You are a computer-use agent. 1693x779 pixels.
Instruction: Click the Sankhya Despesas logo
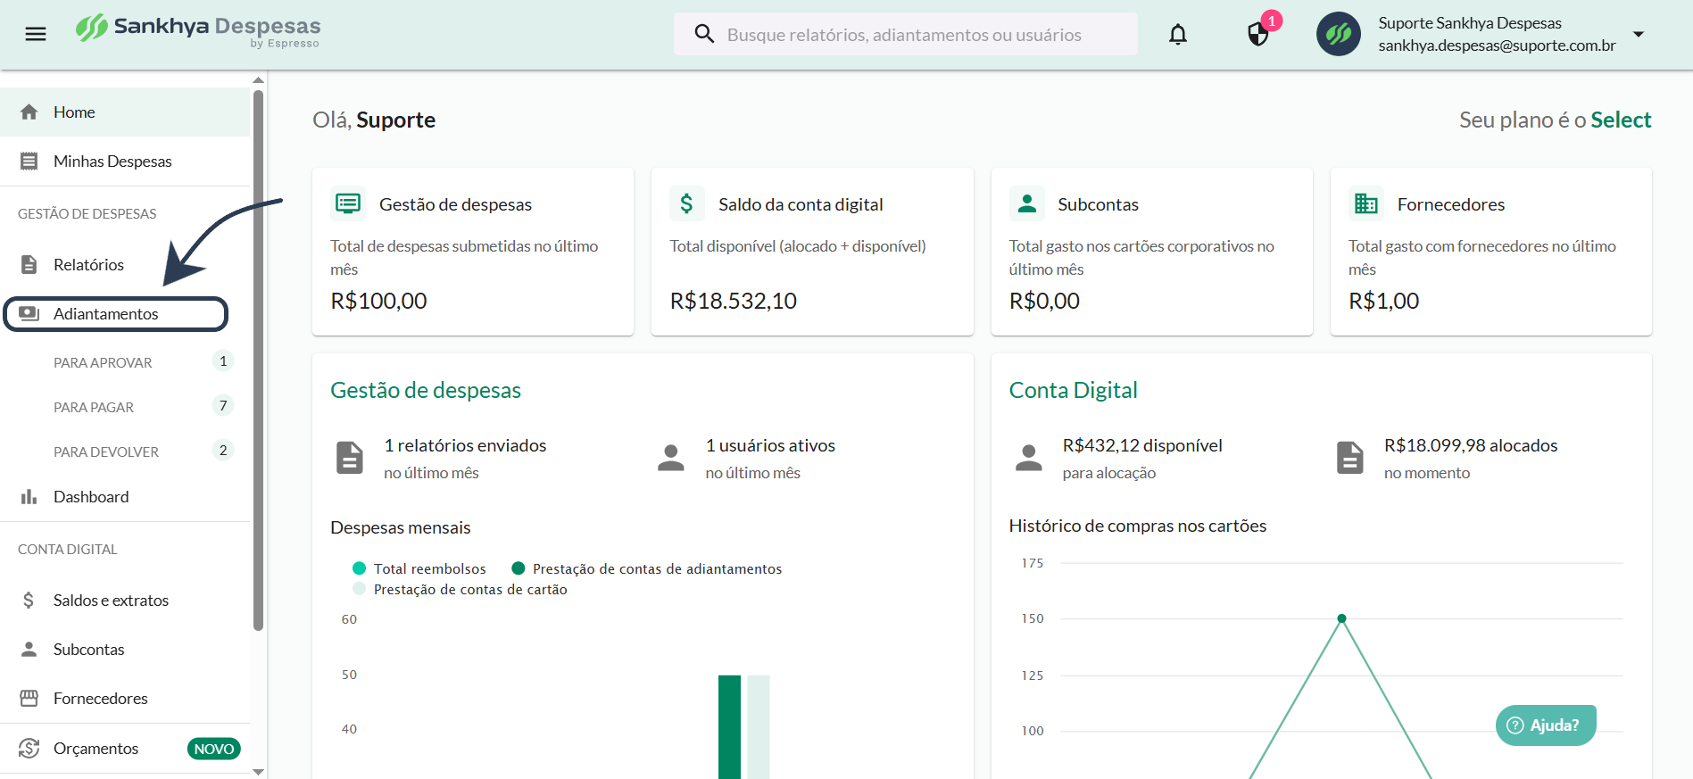(x=197, y=30)
